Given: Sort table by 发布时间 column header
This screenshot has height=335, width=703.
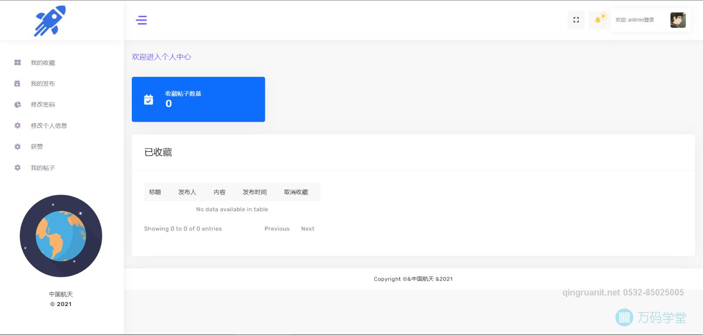Looking at the screenshot, I should click(x=254, y=192).
